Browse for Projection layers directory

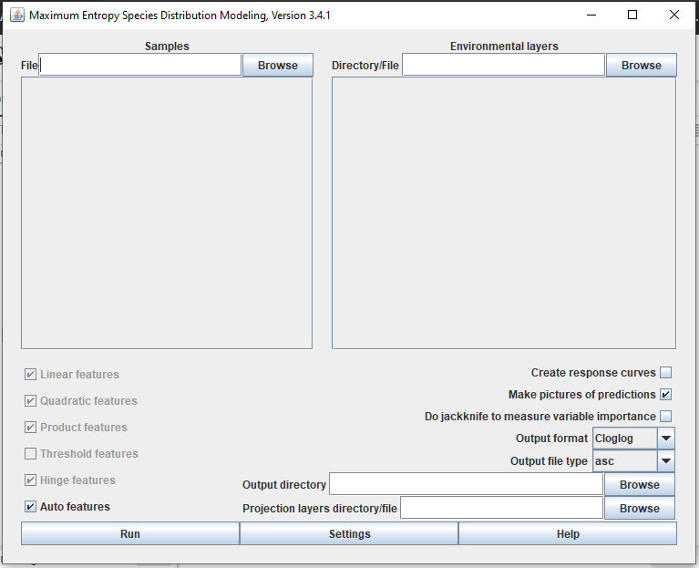coord(639,508)
